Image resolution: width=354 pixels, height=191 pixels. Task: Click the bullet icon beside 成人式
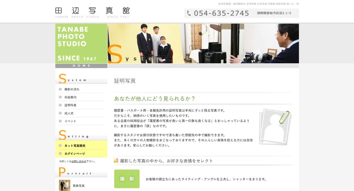click(x=60, y=113)
